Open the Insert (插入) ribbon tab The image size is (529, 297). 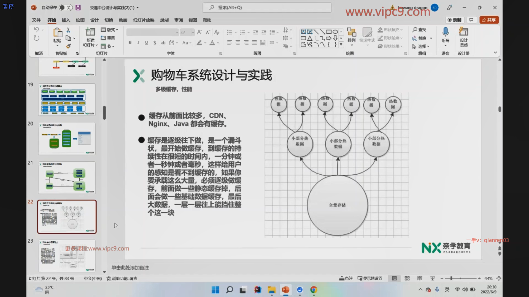[66, 20]
